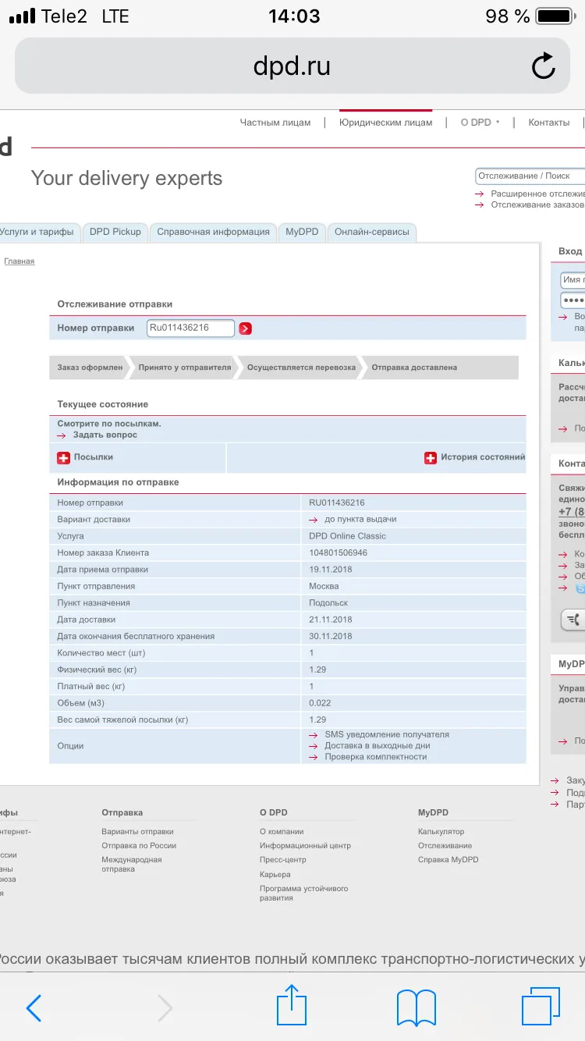Image resolution: width=585 pixels, height=1041 pixels.
Task: Open footer Калькулятор link
Action: [x=441, y=832]
